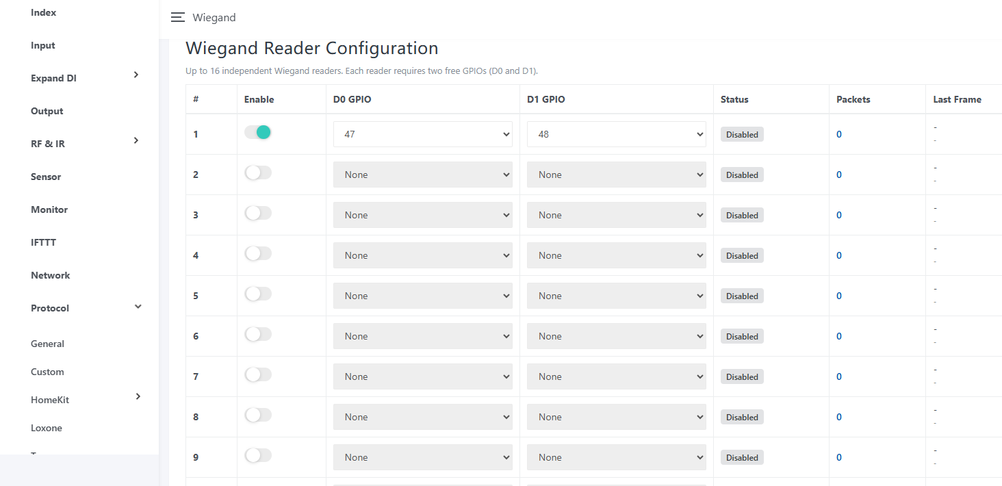This screenshot has width=1002, height=486.
Task: Select General under Protocol
Action: pyautogui.click(x=47, y=344)
